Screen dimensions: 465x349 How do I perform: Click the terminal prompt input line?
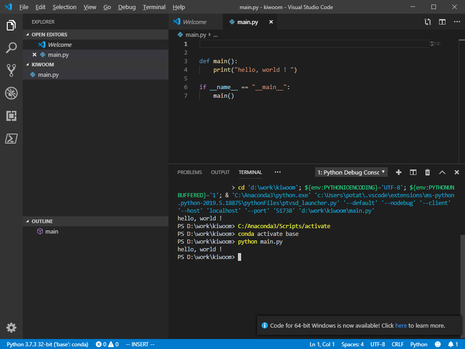209,257
